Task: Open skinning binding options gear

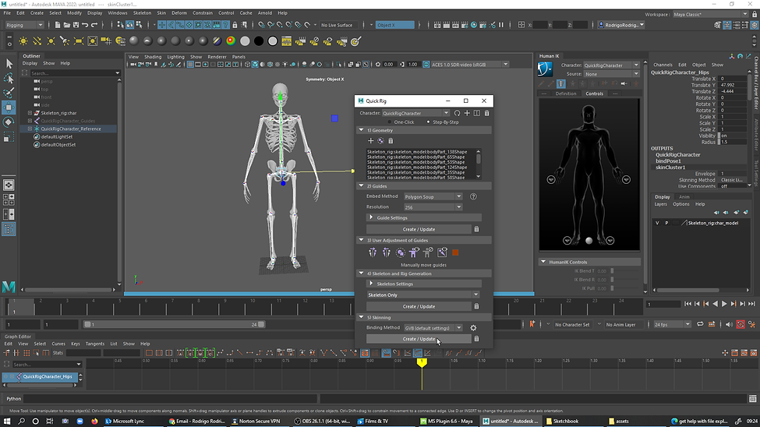Action: 473,328
